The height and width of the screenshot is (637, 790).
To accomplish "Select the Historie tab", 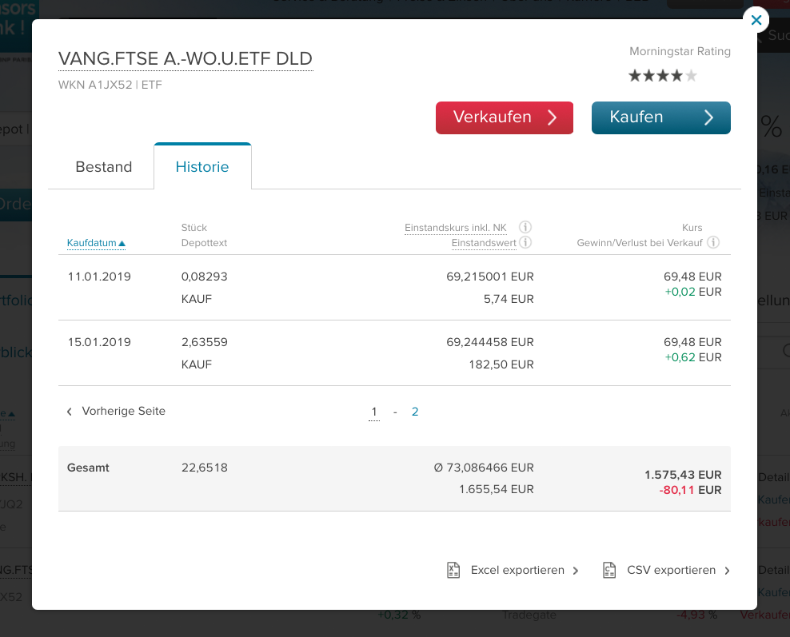I will click(x=202, y=167).
